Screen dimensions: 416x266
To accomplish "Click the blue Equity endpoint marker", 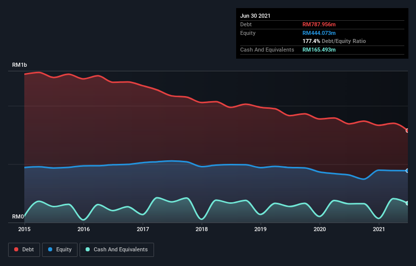I will pyautogui.click(x=407, y=171).
